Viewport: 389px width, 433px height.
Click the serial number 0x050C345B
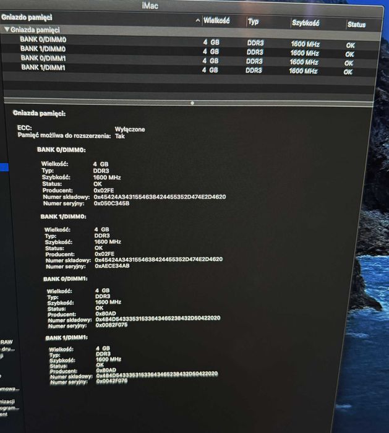tap(111, 204)
